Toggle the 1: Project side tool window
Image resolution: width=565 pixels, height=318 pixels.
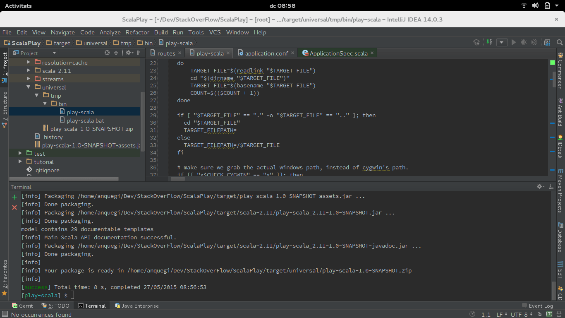[x=5, y=64]
